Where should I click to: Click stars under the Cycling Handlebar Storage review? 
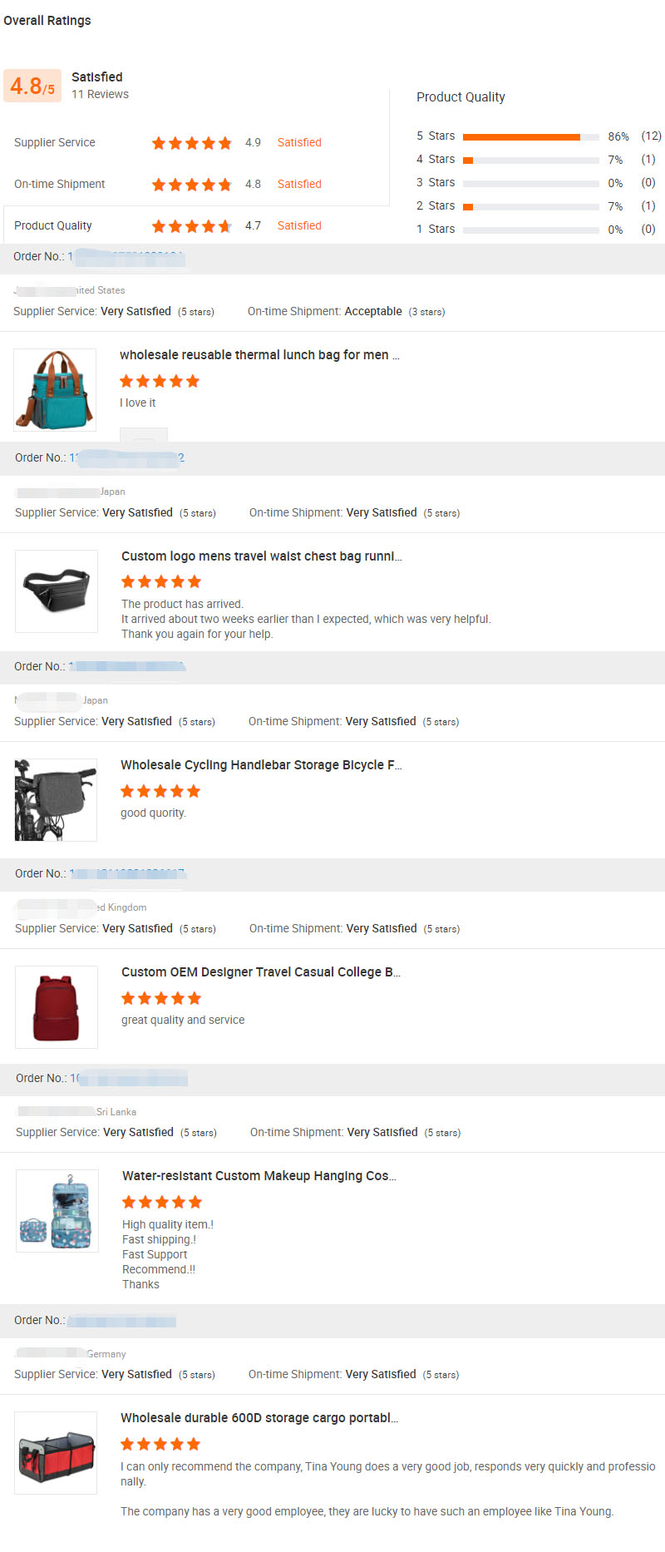pos(160,792)
